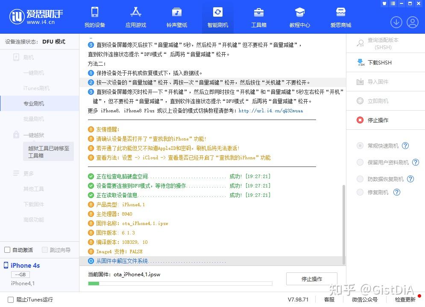Click the firmware extraction progress bar
The height and width of the screenshot is (307, 425).
[180, 284]
